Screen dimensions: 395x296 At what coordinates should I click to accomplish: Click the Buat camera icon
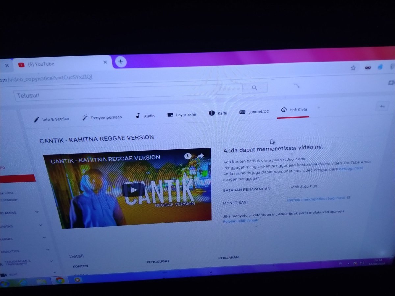[x=3, y=275]
